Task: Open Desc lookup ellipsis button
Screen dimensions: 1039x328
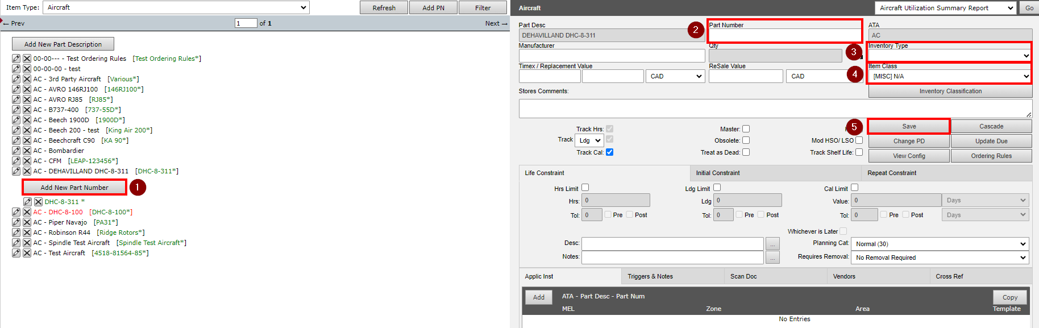Action: (x=772, y=244)
